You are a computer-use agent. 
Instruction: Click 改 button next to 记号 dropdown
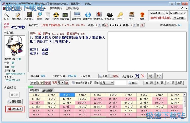pos(67,83)
